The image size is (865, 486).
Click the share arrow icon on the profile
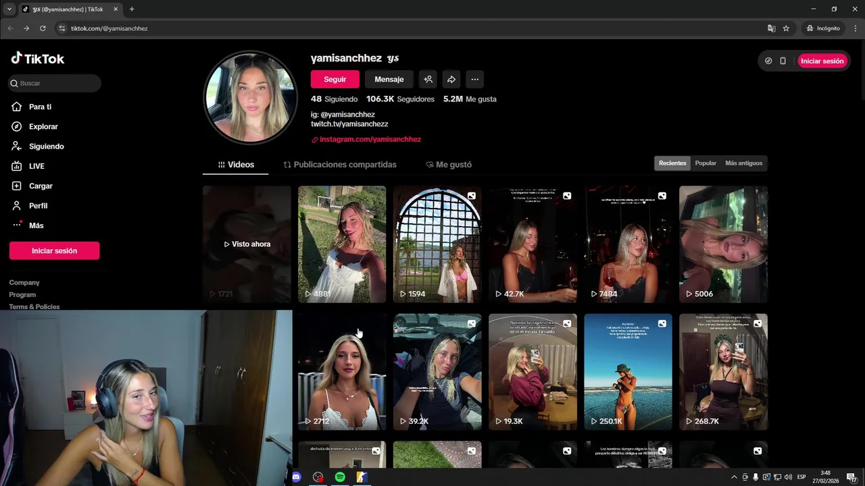451,79
